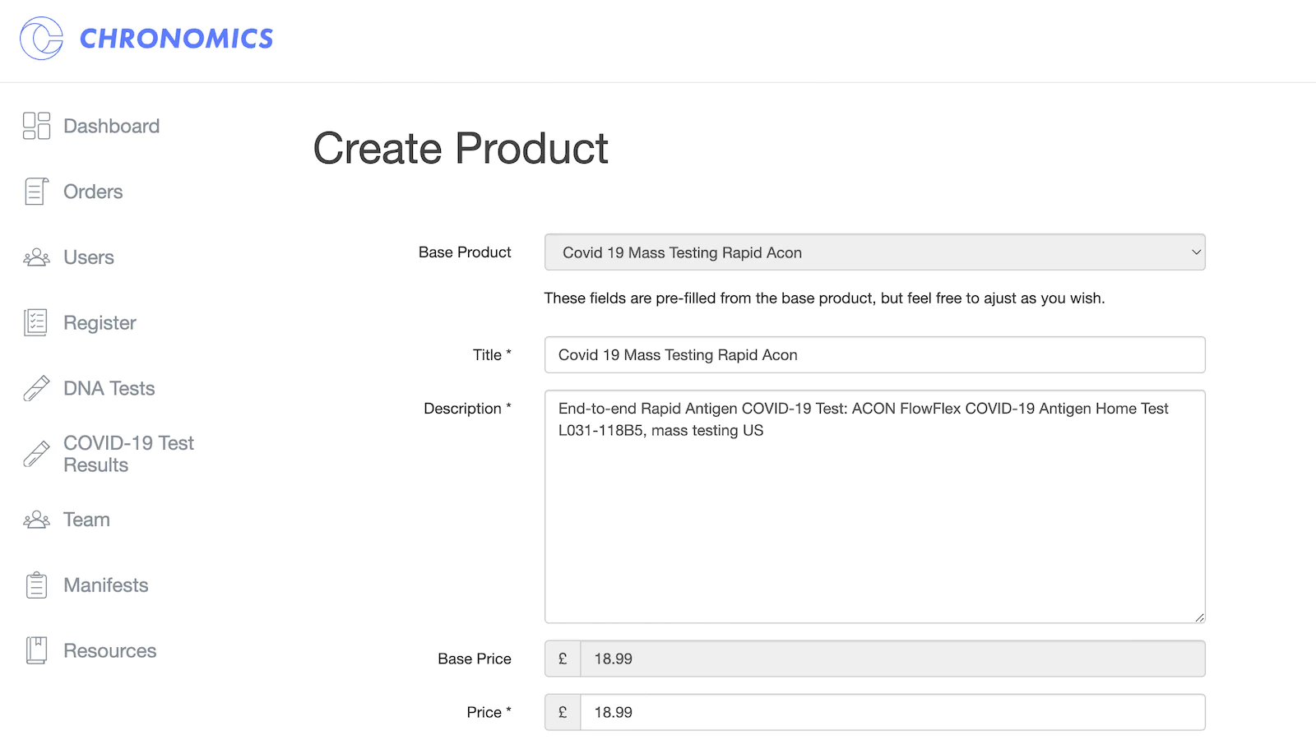Image resolution: width=1316 pixels, height=740 pixels.
Task: Focus the Price input field
Action: [x=892, y=712]
